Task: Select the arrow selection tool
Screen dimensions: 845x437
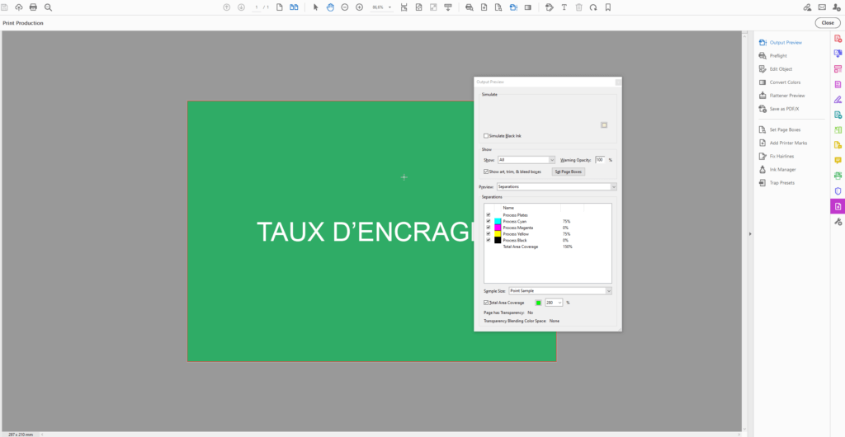Action: click(x=316, y=7)
